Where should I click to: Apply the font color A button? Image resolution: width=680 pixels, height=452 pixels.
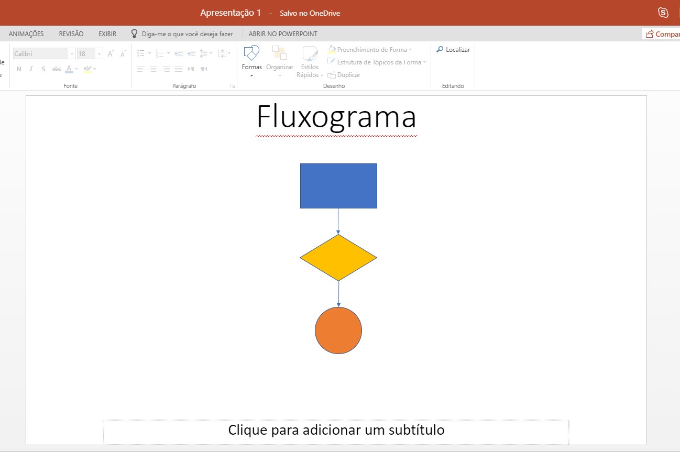pyautogui.click(x=69, y=69)
